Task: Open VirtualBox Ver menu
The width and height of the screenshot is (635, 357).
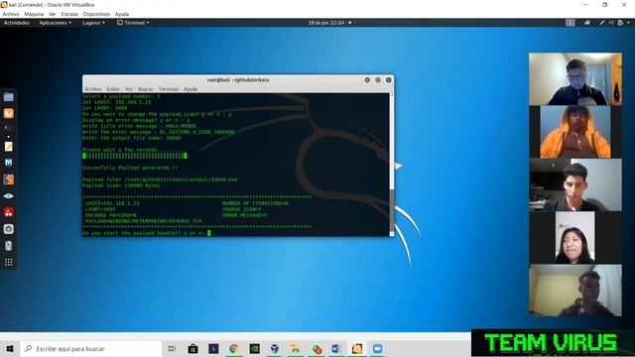Action: [53, 14]
